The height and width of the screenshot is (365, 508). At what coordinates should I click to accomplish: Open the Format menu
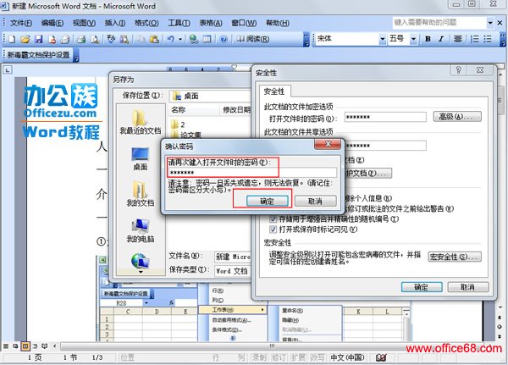pyautogui.click(x=146, y=21)
